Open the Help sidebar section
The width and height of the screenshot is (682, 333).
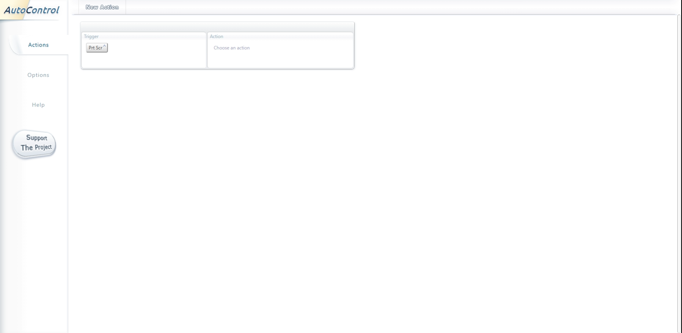click(x=38, y=105)
